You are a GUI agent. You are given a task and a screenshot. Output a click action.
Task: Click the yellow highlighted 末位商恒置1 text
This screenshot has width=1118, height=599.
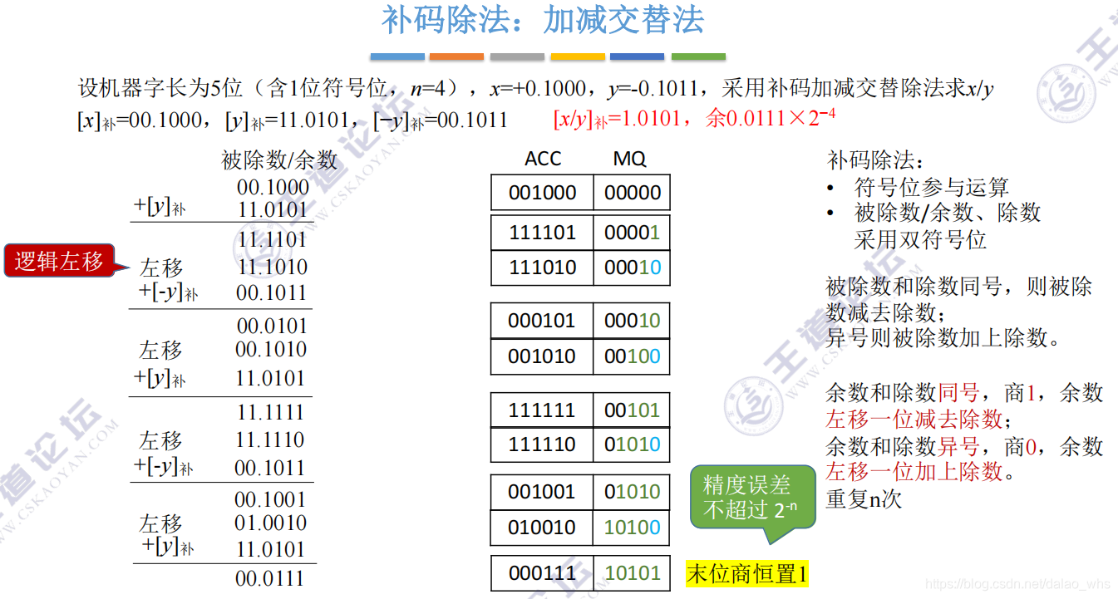746,574
